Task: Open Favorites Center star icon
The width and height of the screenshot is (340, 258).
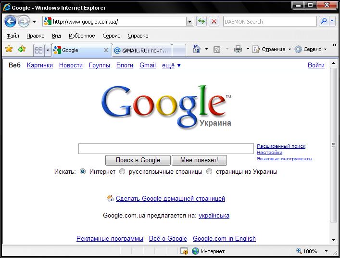Action: pyautogui.click(x=9, y=49)
